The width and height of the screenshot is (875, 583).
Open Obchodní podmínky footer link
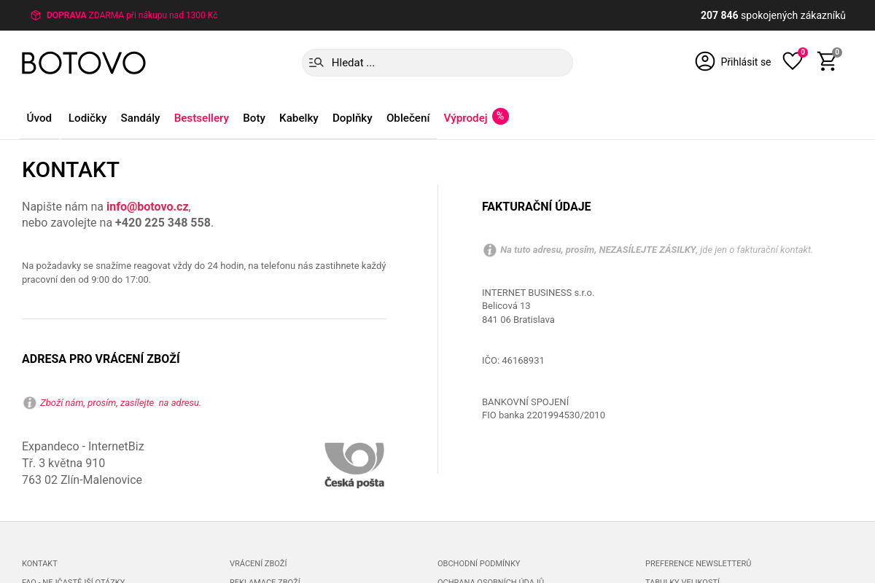coord(479,563)
